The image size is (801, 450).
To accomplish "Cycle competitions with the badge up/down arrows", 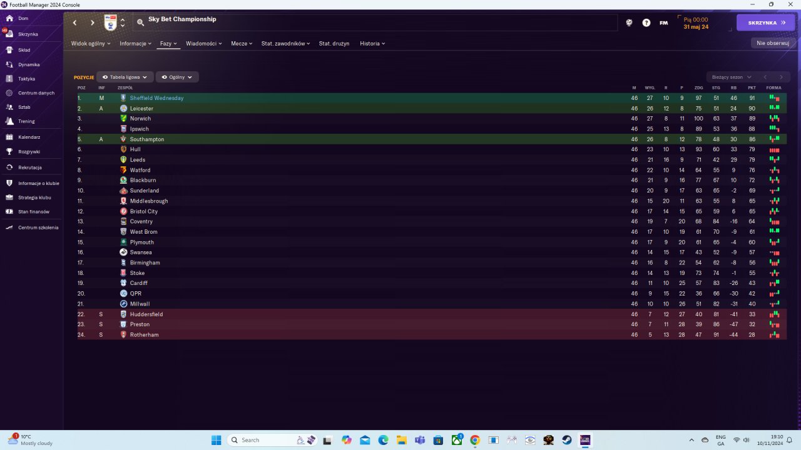I will pos(123,22).
